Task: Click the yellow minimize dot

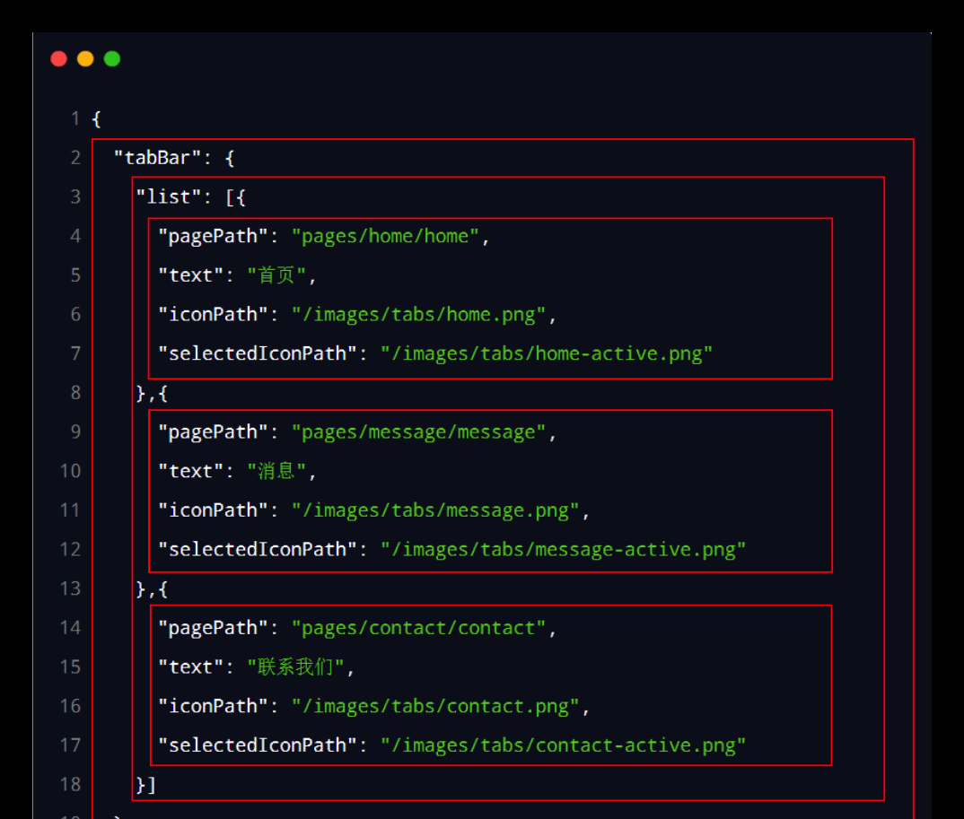Action: [x=85, y=58]
